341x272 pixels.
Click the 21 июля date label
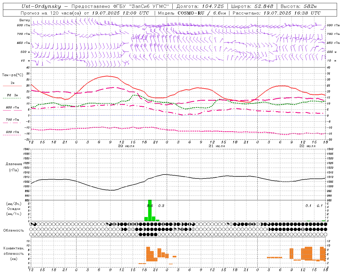tap(217, 146)
